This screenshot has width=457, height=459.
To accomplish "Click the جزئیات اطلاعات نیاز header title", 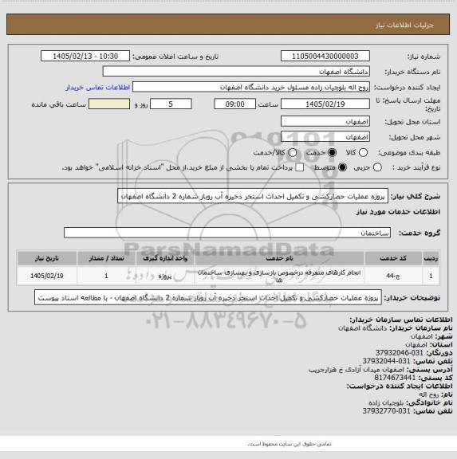I will point(404,25).
